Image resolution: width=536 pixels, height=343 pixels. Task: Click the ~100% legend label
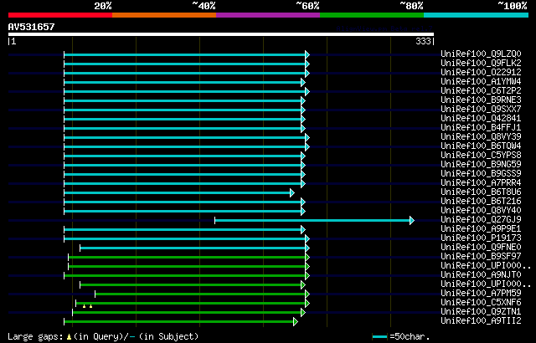pos(513,6)
